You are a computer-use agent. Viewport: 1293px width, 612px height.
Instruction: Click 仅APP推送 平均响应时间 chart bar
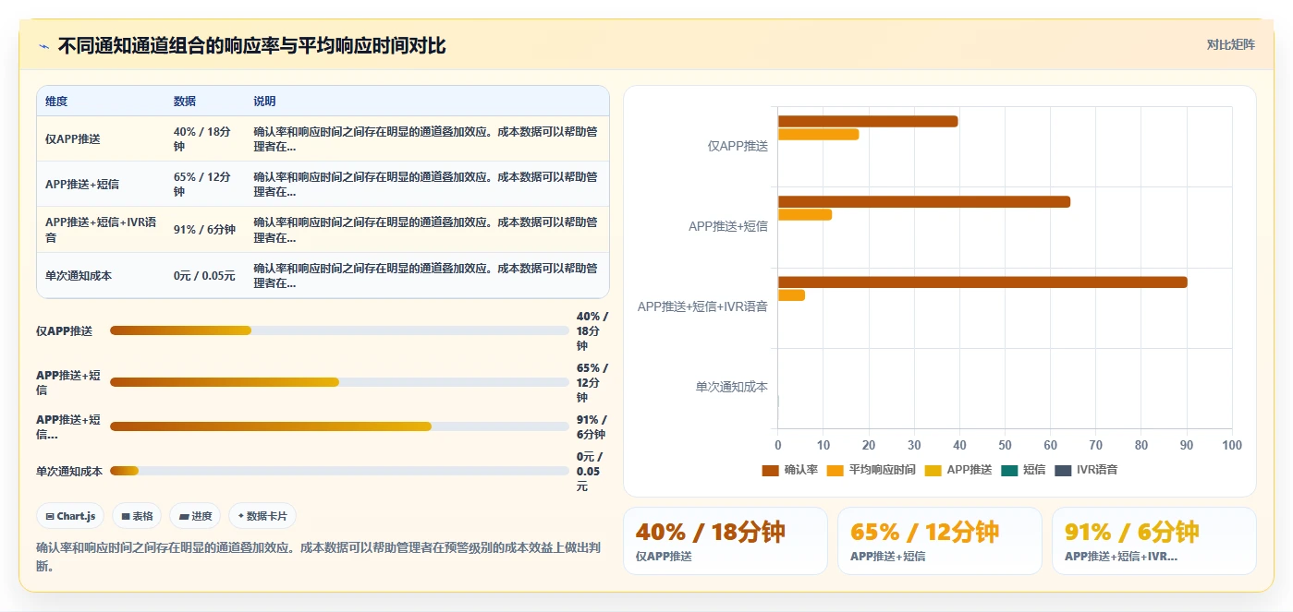tap(818, 135)
